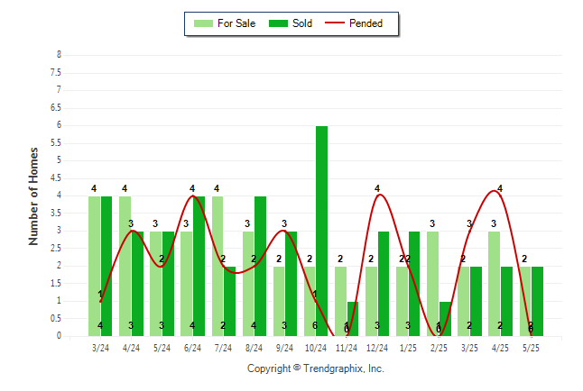
Task: Select the 'Sold' legend label
Action: (302, 23)
